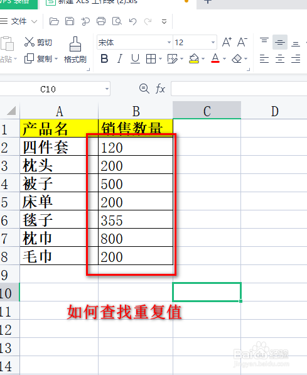Expand the name box dropdown arrow
Screen dimensions: 307x375
107,89
